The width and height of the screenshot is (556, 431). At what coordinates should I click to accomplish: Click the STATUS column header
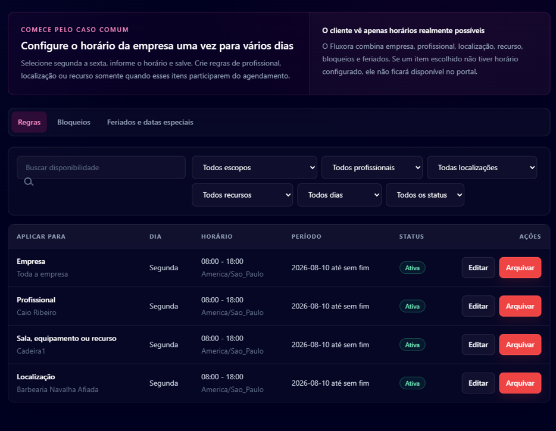(x=411, y=236)
